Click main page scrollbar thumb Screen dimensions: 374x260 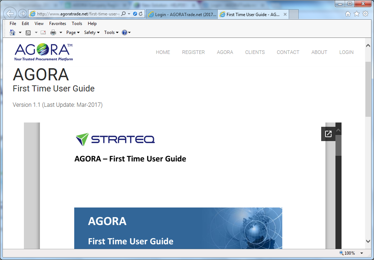tap(368, 89)
